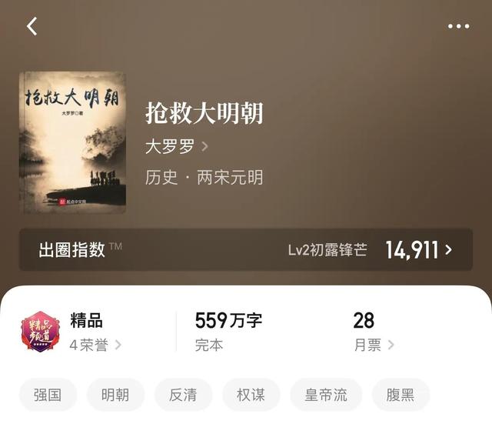Open the 抢救大明朝 book cover

(x=72, y=143)
